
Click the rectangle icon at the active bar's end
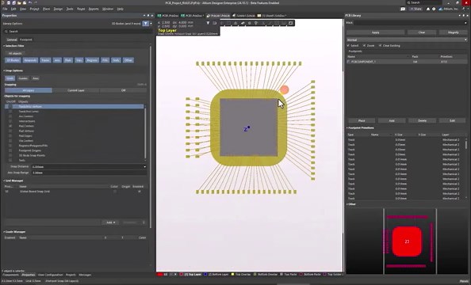point(290,23)
